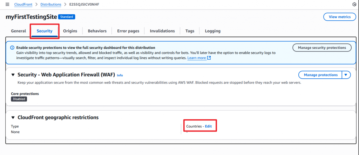Click the View metrics button
The width and height of the screenshot is (359, 155).
coord(339,17)
